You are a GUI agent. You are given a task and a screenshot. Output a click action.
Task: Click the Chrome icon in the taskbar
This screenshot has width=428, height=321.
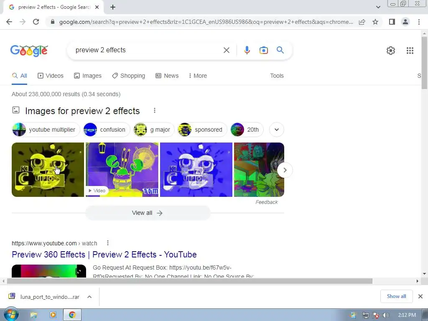[72, 315]
